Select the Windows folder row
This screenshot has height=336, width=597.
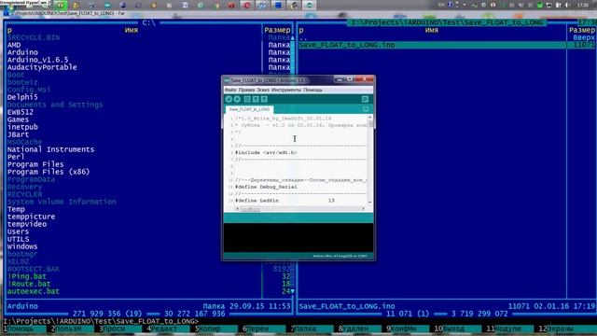(x=22, y=246)
